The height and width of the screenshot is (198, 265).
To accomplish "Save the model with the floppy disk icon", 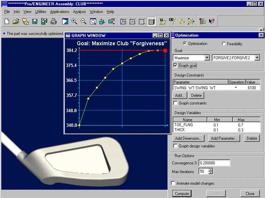I will pos(35,22).
